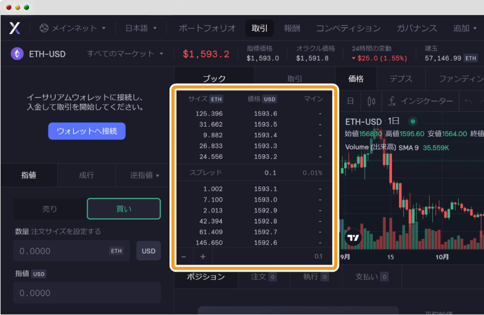This screenshot has height=315, width=484.
Task: Go to ポートフォリオ page
Action: coord(207,28)
